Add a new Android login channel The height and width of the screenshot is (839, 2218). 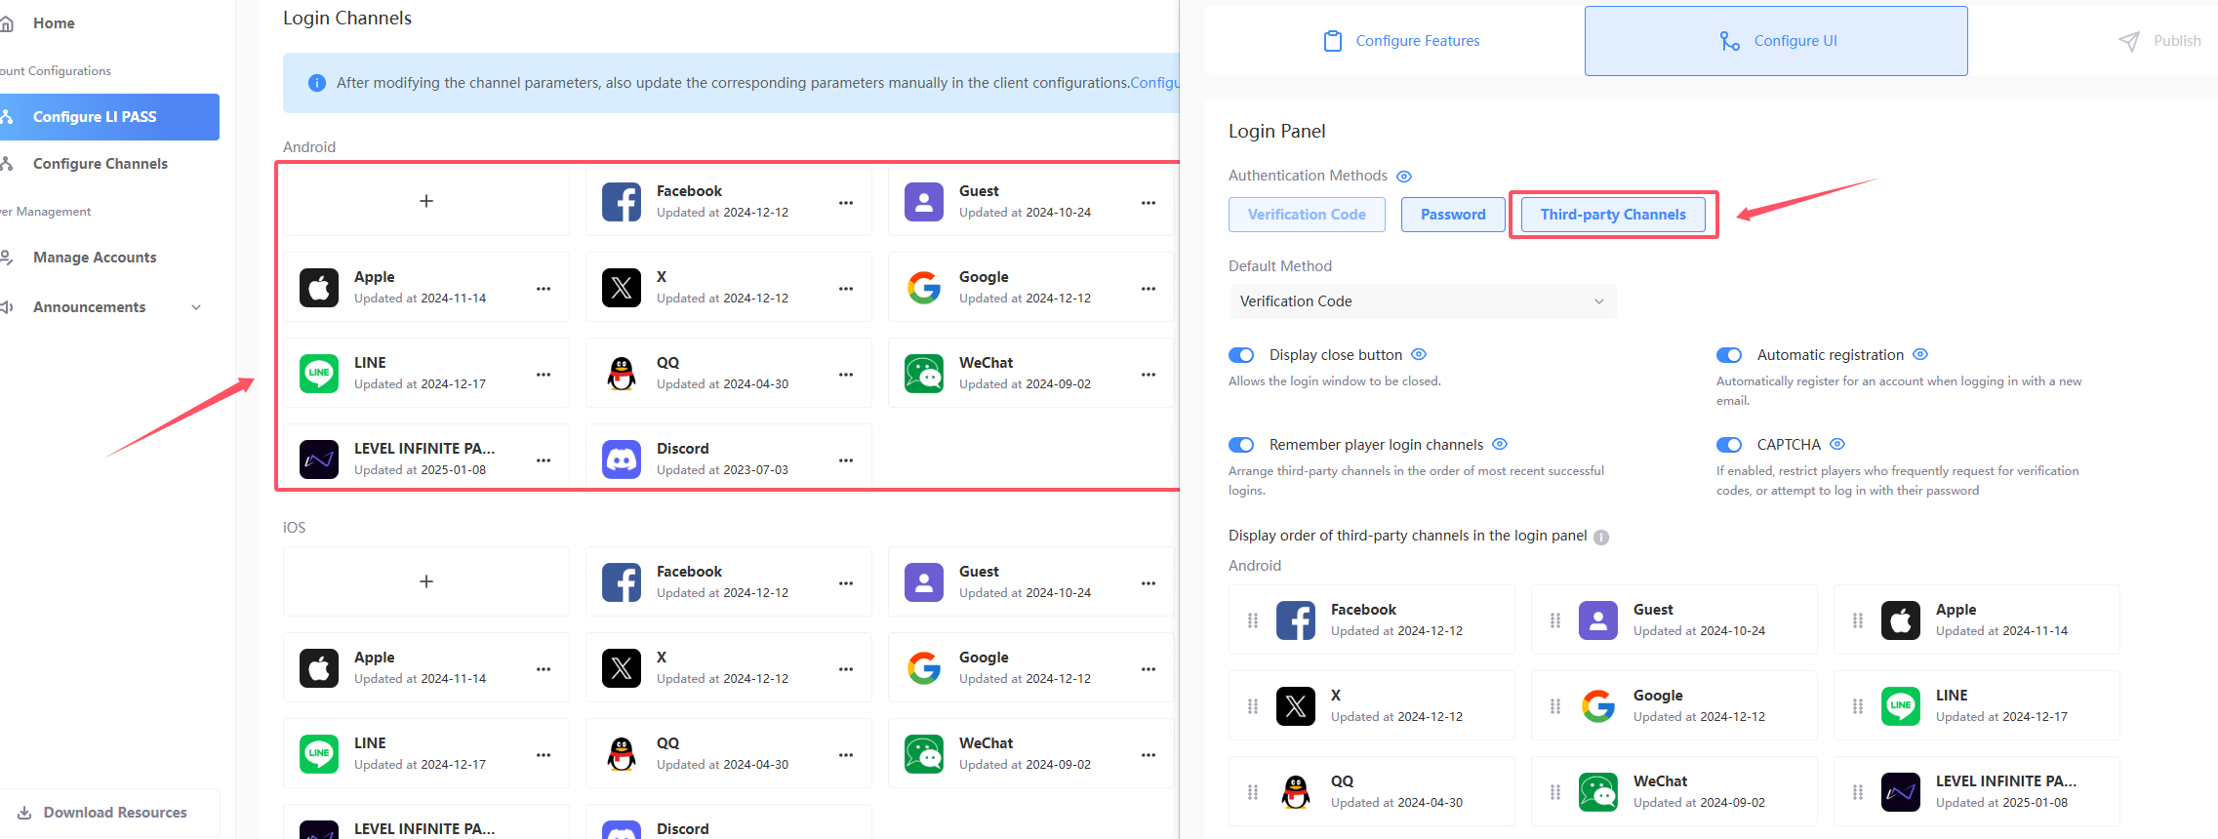pyautogui.click(x=426, y=201)
